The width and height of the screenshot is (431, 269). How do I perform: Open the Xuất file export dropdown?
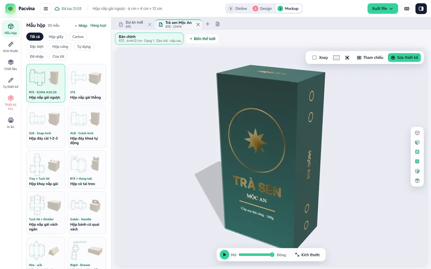pos(383,9)
